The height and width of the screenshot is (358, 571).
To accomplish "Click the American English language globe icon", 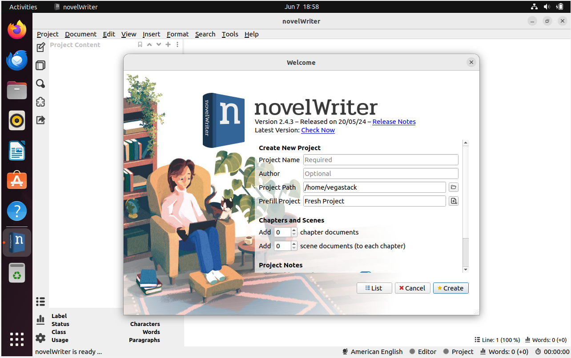I will [x=345, y=351].
